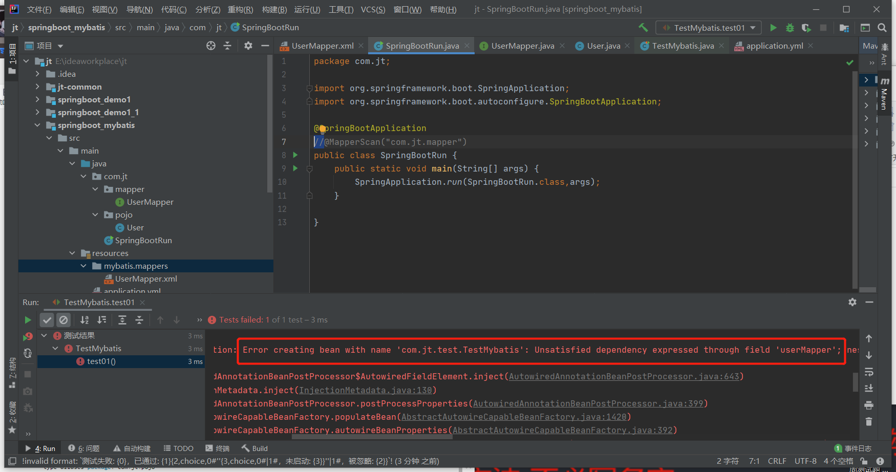Collapse resources folder node

point(72,253)
